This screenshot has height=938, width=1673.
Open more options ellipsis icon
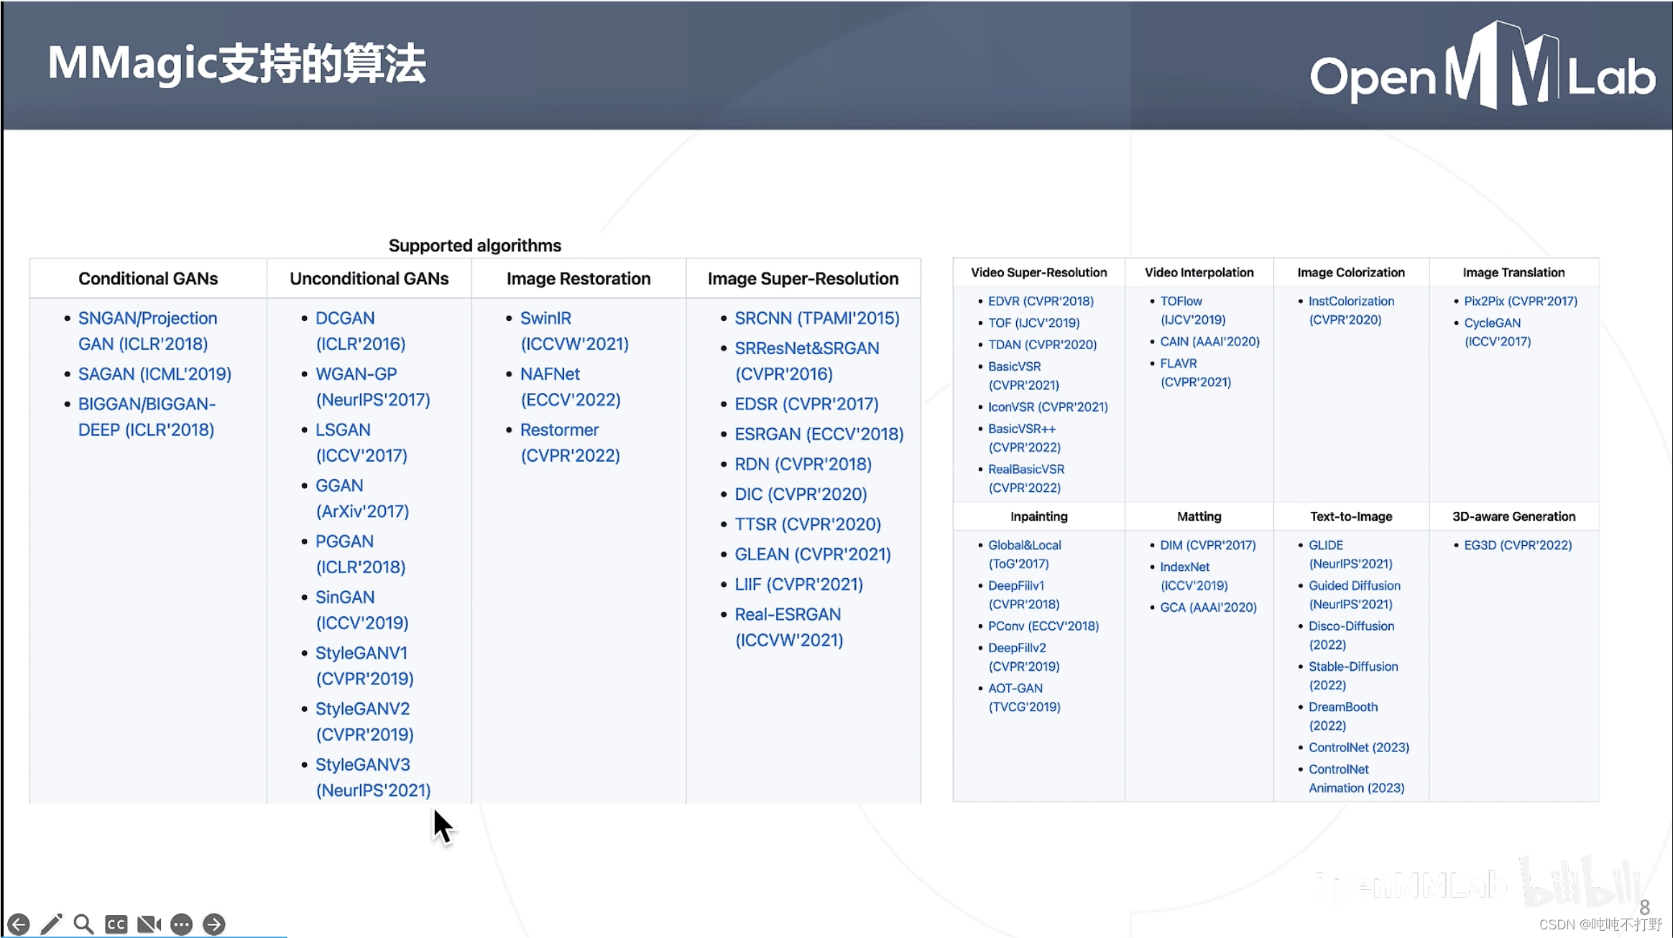coord(181,924)
